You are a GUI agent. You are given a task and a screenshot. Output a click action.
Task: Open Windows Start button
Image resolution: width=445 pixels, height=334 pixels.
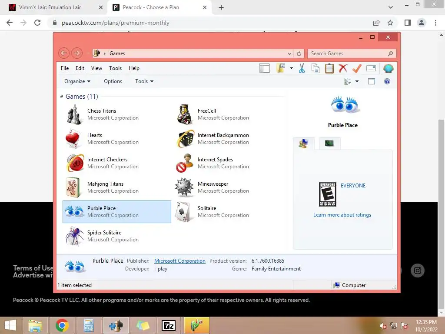pos(10,325)
